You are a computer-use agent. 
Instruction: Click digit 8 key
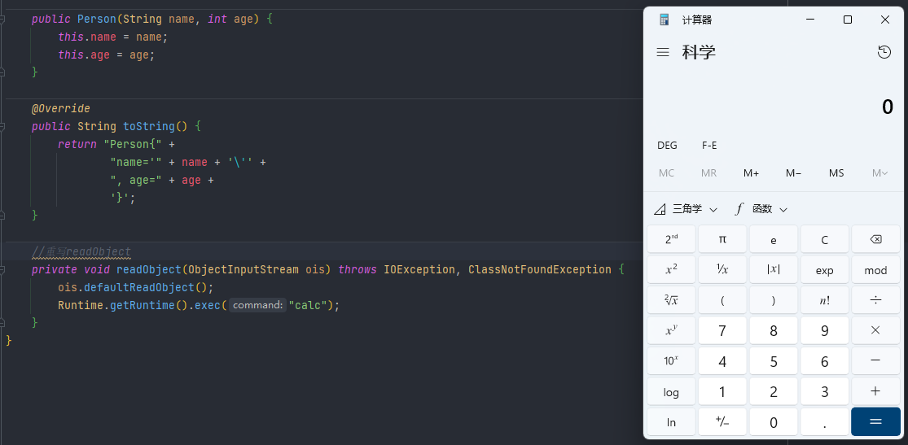(x=773, y=330)
